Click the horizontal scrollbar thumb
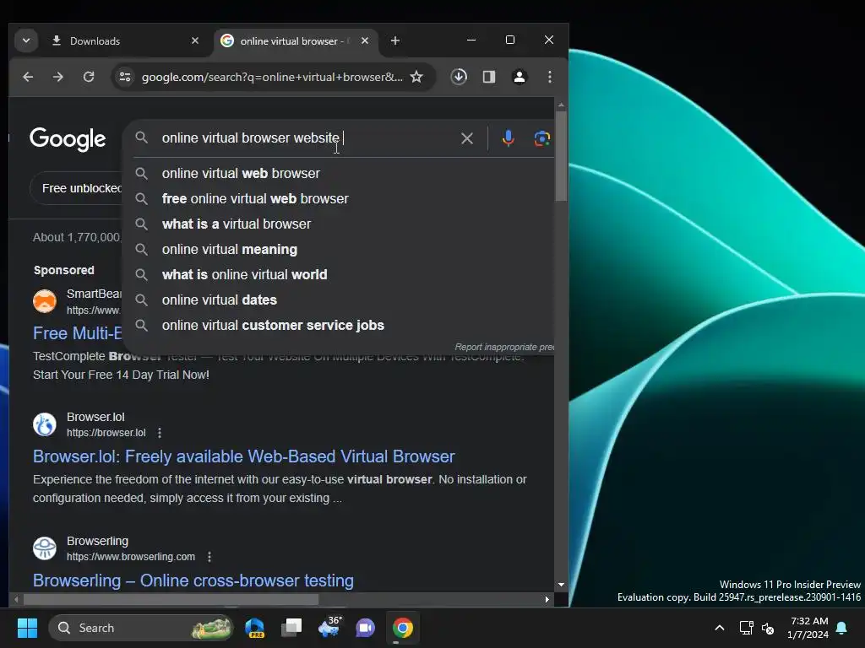Viewport: 865px width, 648px height. [x=171, y=599]
